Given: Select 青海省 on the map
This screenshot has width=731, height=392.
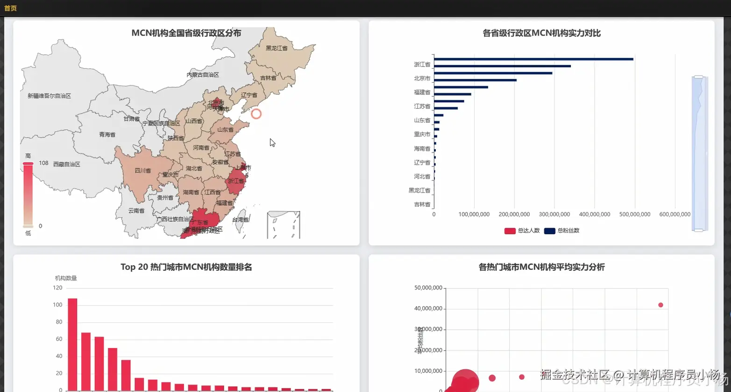Looking at the screenshot, I should (107, 134).
